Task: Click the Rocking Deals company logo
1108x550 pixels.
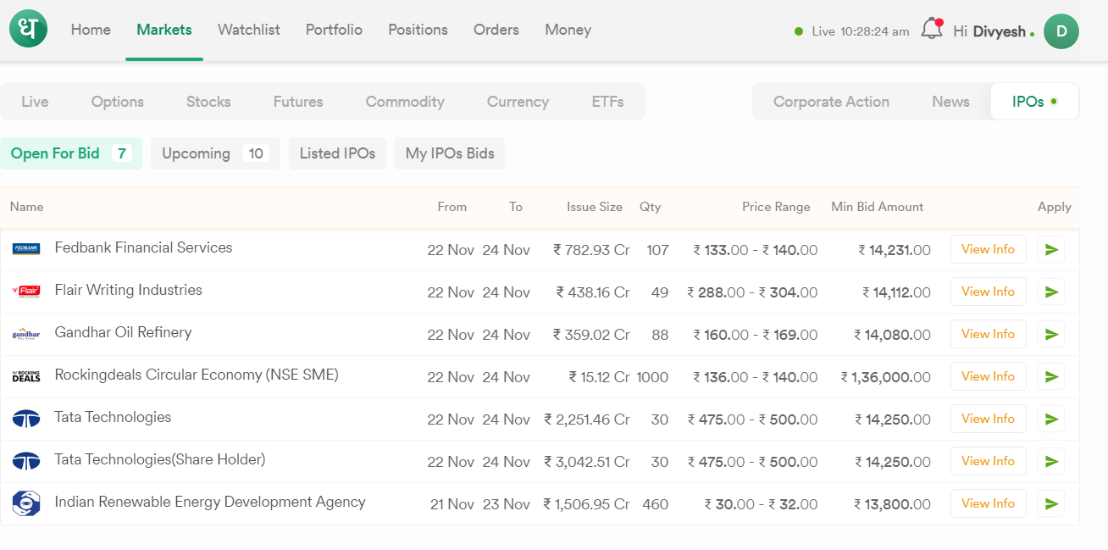Action: click(26, 375)
